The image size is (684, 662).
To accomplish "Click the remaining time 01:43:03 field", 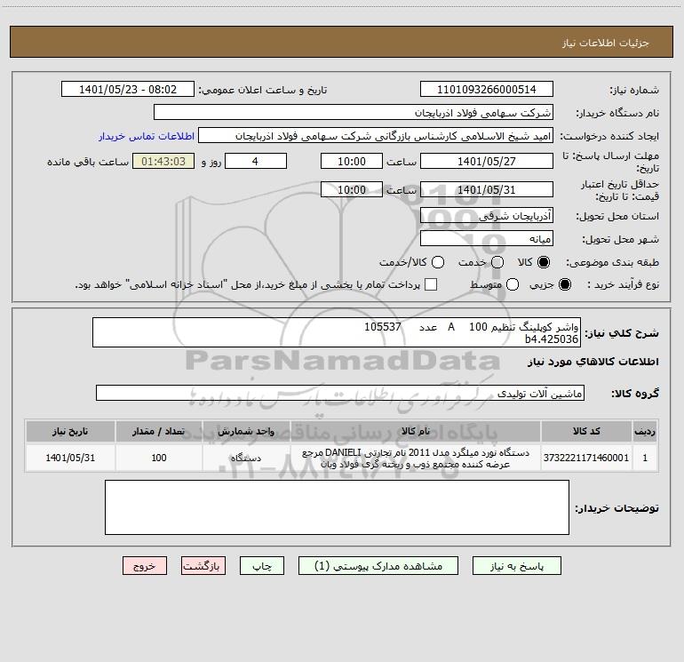I will pos(163,161).
